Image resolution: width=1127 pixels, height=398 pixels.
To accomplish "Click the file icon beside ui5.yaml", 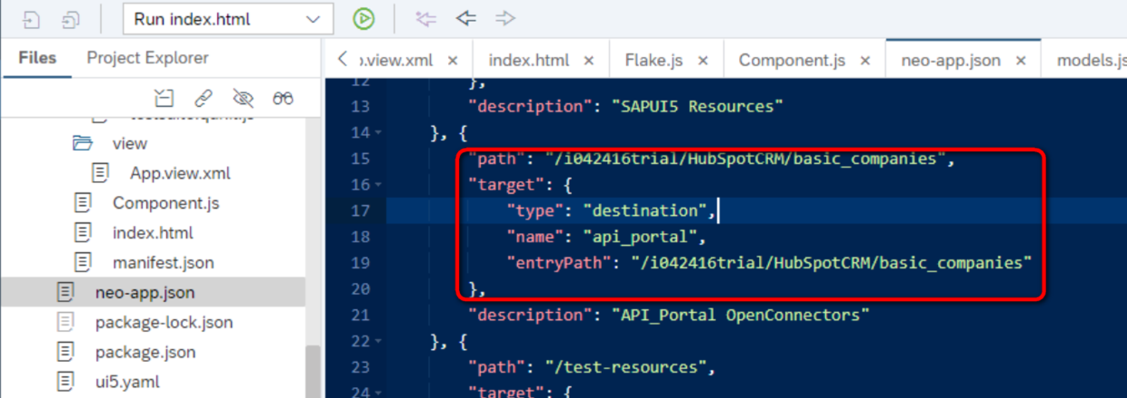I will (x=65, y=381).
